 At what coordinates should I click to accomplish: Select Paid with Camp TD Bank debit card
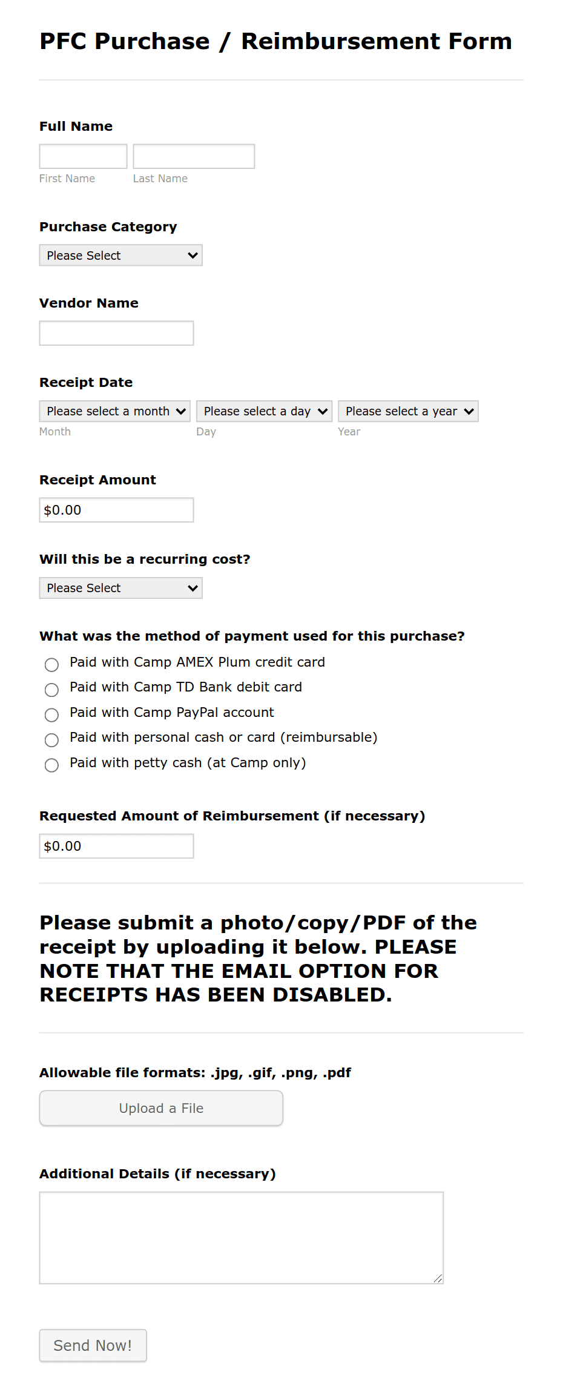(51, 690)
